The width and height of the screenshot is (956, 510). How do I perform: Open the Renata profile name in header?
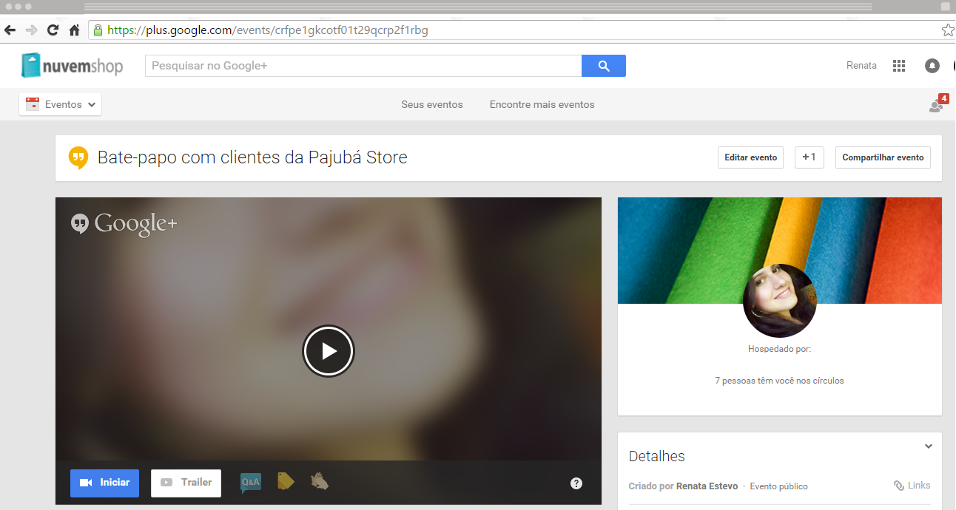click(861, 66)
